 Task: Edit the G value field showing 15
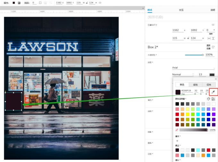tap(201, 91)
